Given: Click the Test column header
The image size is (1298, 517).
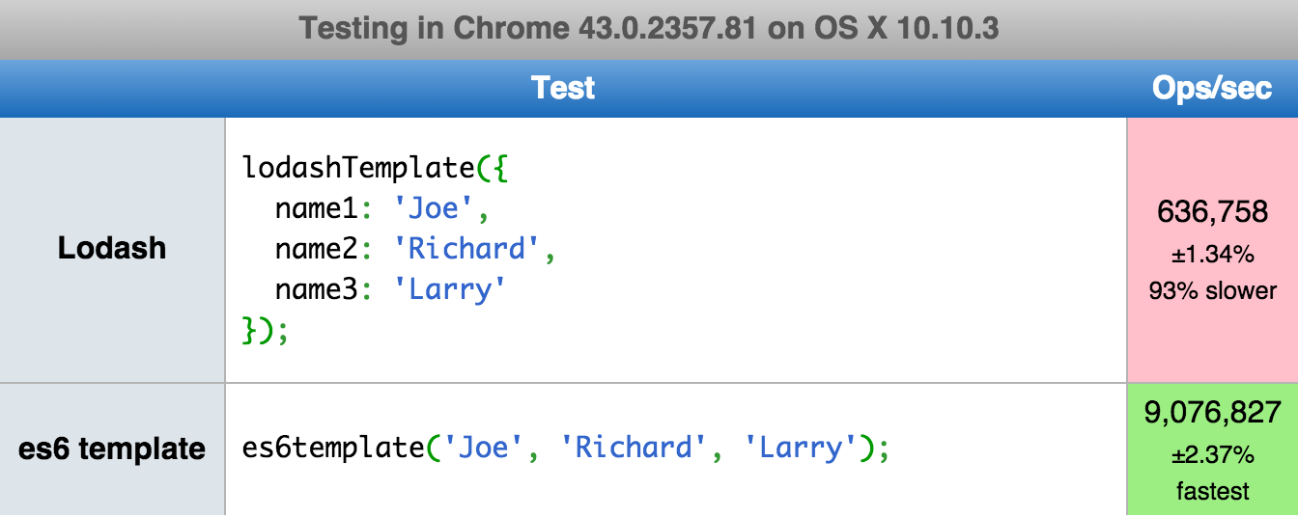Looking at the screenshot, I should pyautogui.click(x=563, y=89).
